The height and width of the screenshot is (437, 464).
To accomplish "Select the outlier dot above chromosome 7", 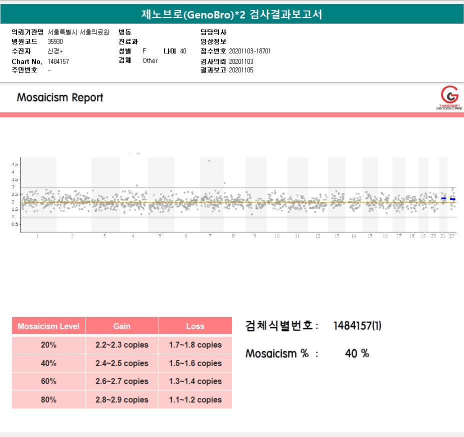I will tap(209, 161).
